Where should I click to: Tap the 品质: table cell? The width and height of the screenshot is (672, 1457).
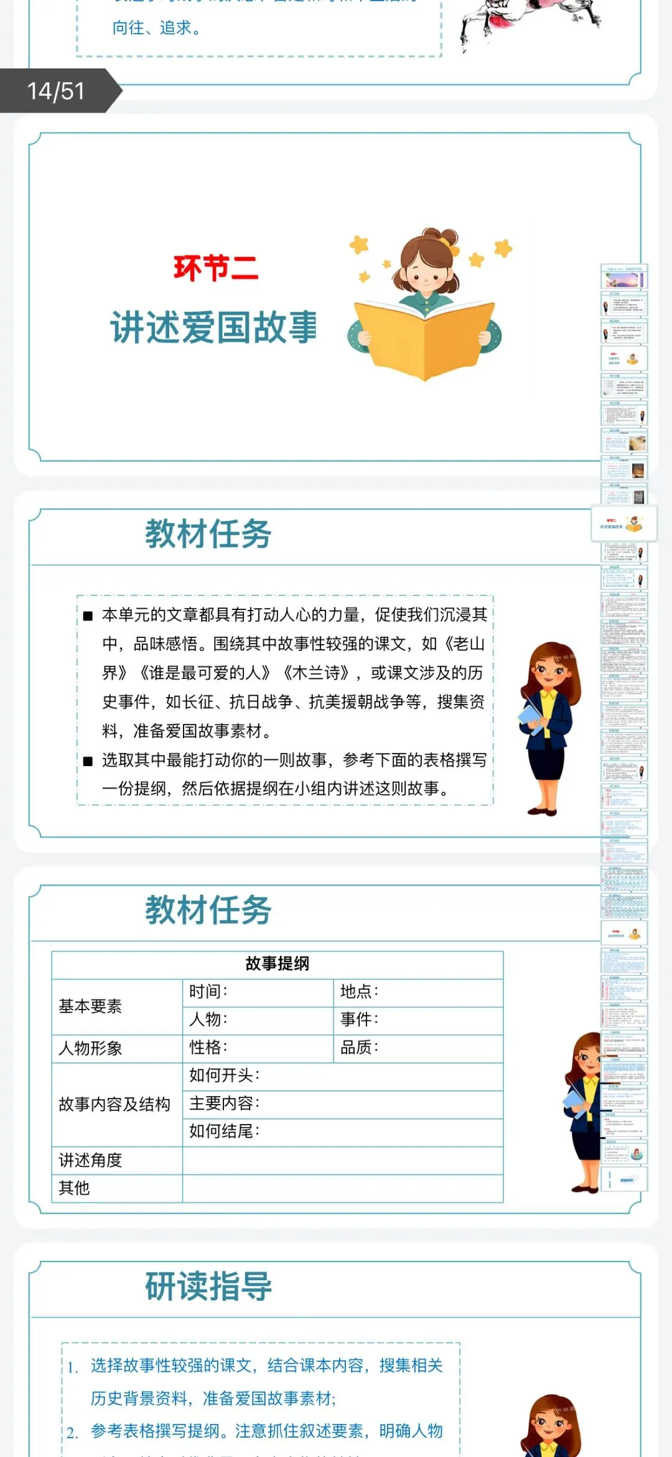click(418, 1049)
